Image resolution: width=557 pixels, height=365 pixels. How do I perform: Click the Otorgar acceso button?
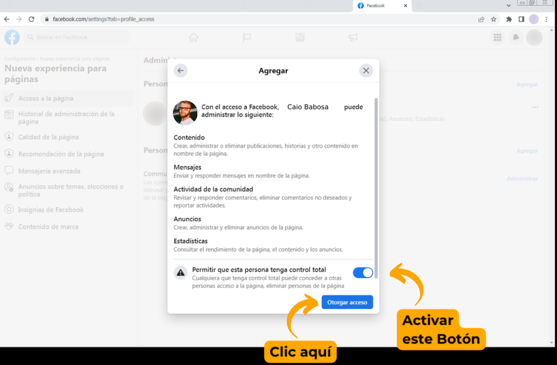point(347,302)
